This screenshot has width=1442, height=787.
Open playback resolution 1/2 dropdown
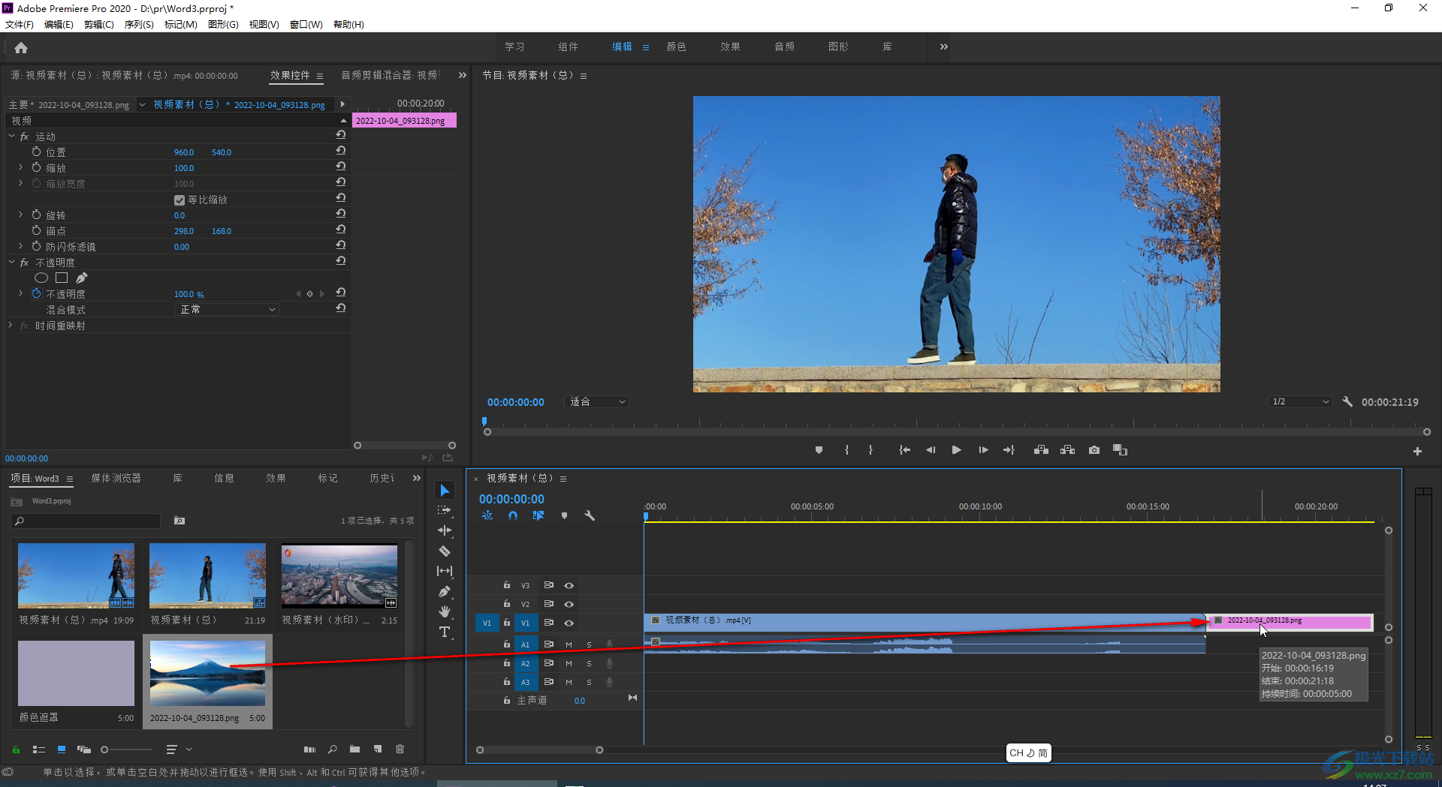(1300, 402)
